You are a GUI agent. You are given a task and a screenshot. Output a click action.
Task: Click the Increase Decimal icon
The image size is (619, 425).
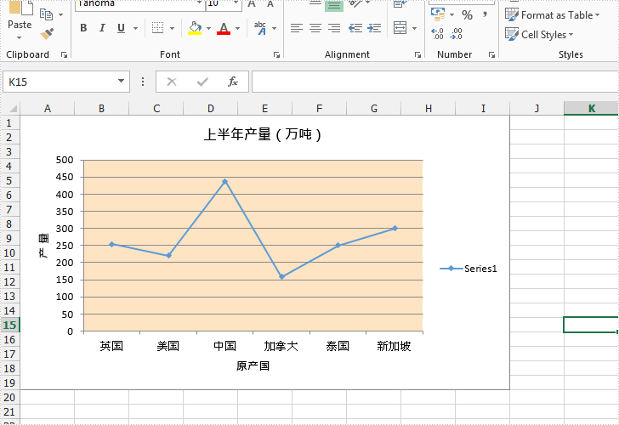pos(437,34)
